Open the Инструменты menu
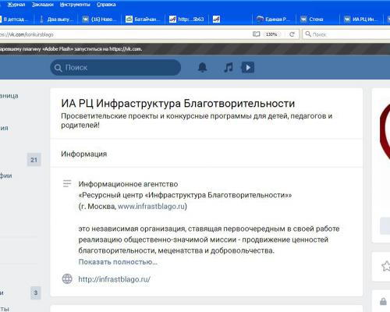Image resolution: width=390 pixels, height=312 pixels. point(75,5)
